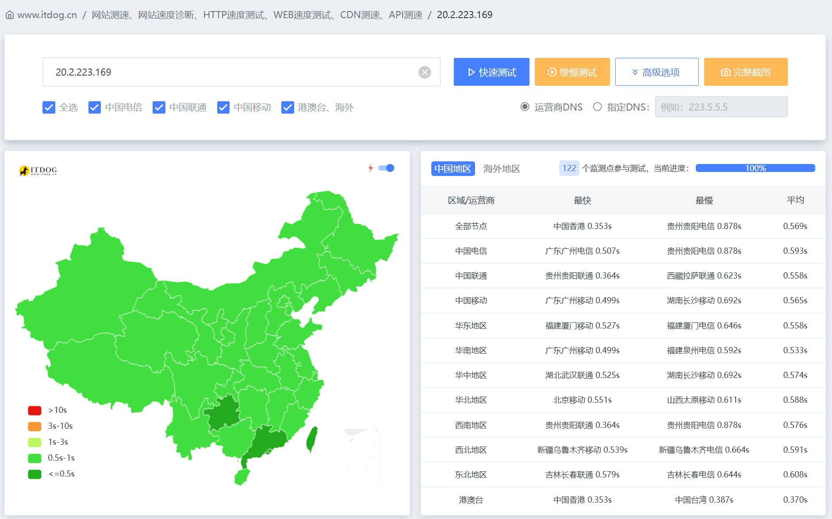Select the 中国联通 table row label
The width and height of the screenshot is (832, 519).
coord(471,276)
